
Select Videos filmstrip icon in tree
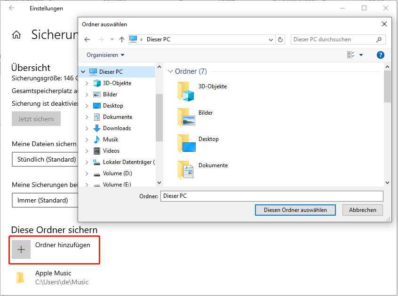(97, 151)
